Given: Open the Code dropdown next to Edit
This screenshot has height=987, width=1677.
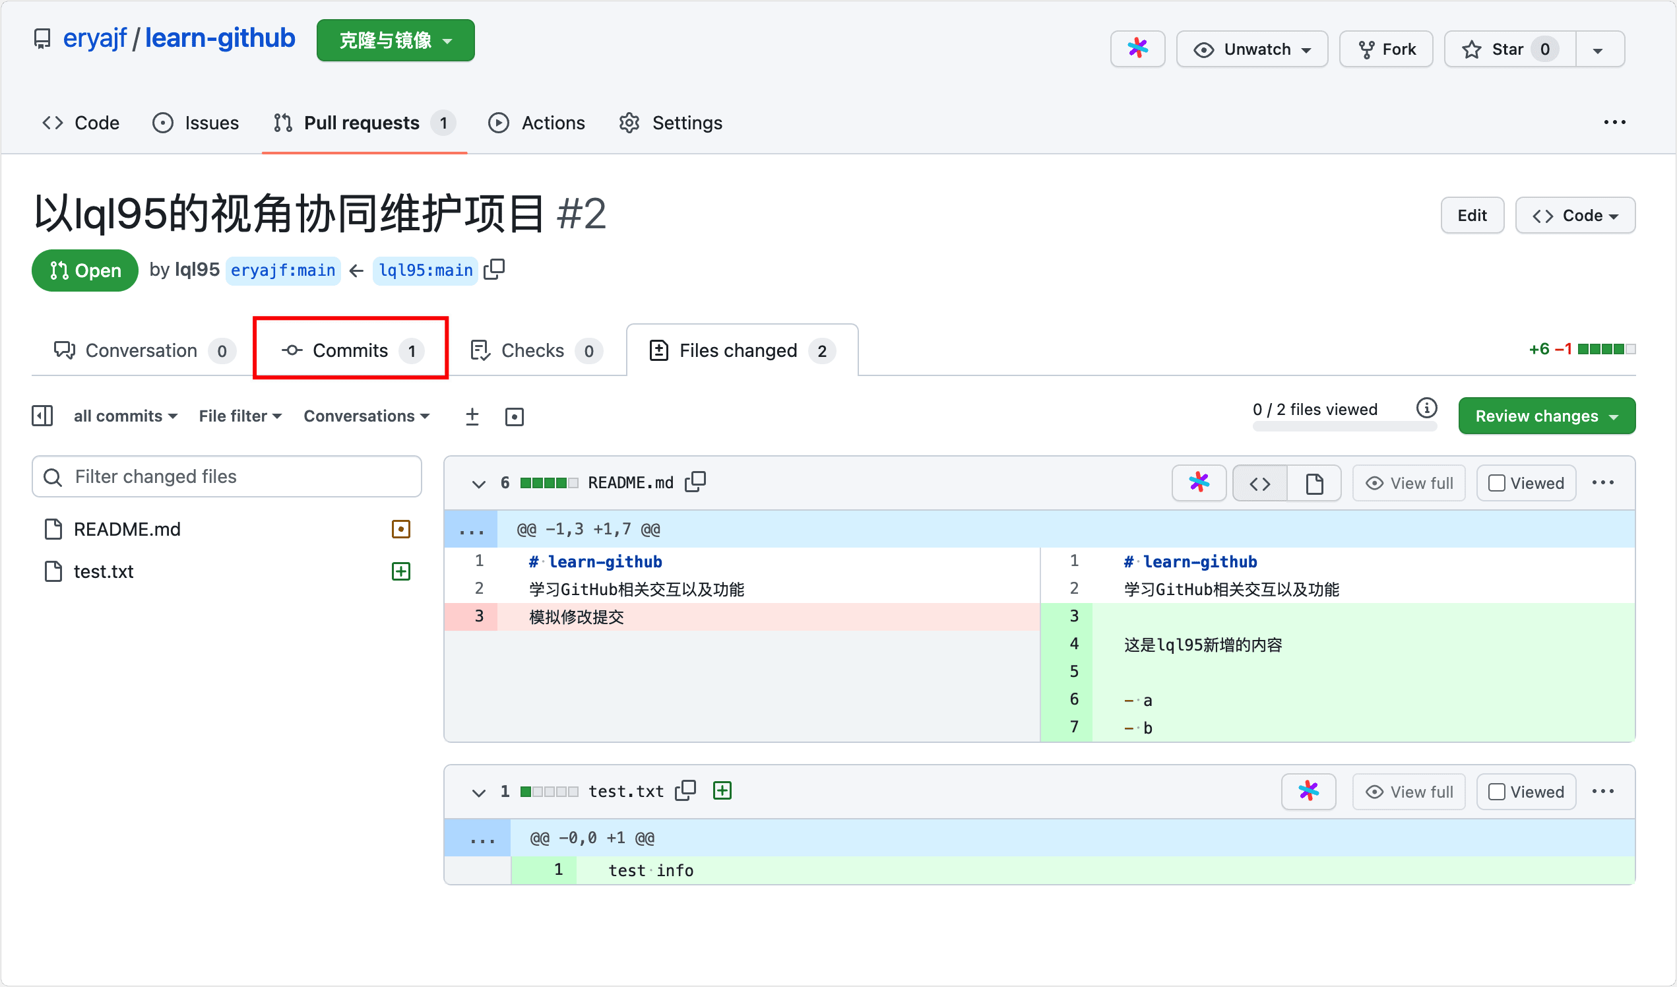Looking at the screenshot, I should (1575, 215).
